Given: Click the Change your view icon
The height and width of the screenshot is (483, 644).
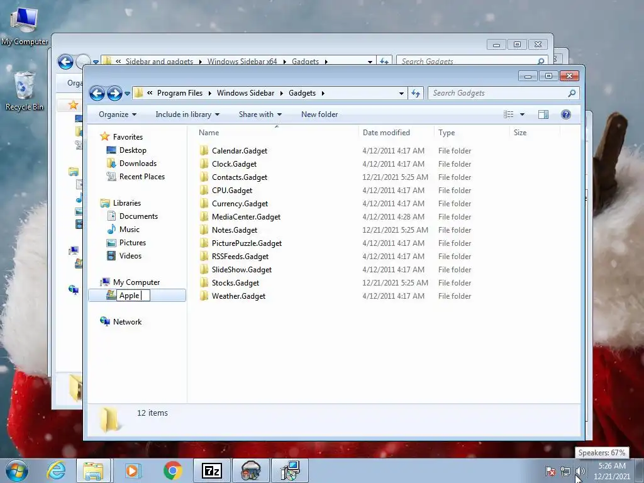Looking at the screenshot, I should click(x=508, y=114).
